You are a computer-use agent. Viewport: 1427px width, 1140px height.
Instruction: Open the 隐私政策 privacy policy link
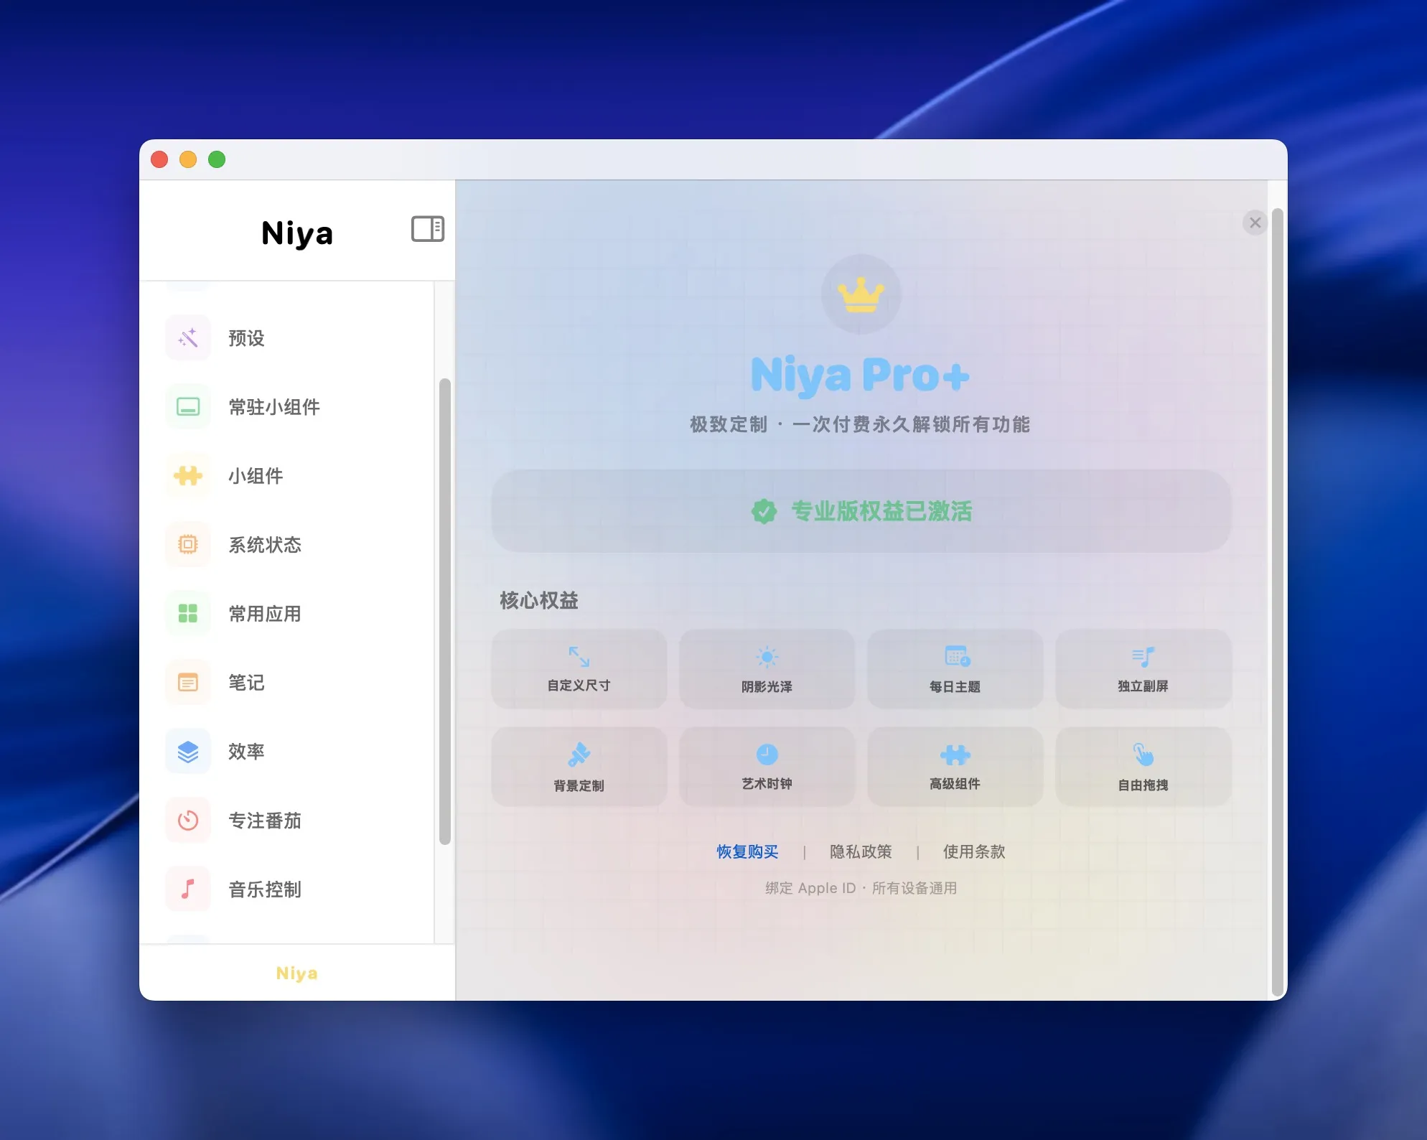[x=861, y=851]
